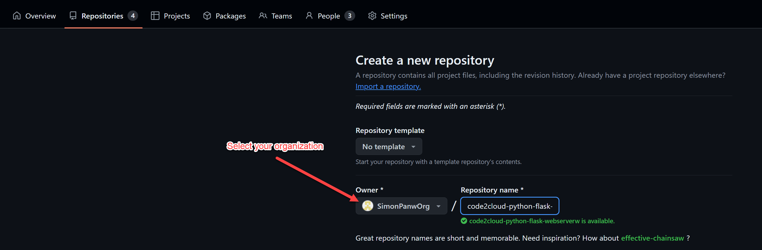The height and width of the screenshot is (250, 762).
Task: Open the People tab
Action: point(330,16)
